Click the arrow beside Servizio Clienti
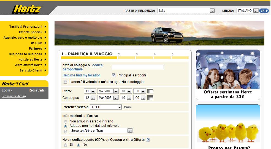This screenshot has height=149, width=271. pyautogui.click(x=45, y=70)
